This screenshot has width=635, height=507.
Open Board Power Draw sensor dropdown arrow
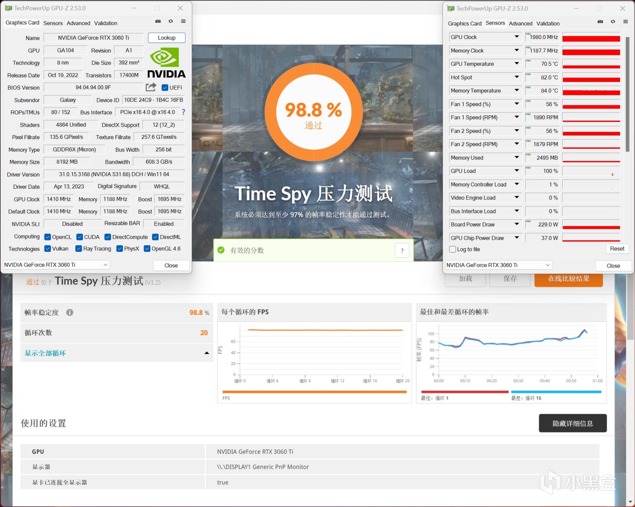tap(516, 224)
